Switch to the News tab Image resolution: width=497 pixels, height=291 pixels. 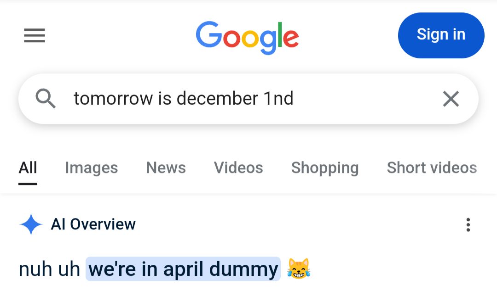tap(166, 168)
